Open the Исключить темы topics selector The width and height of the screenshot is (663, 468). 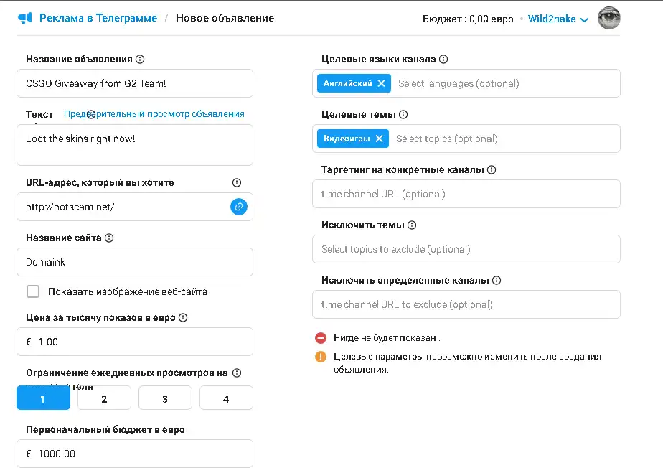(x=466, y=249)
